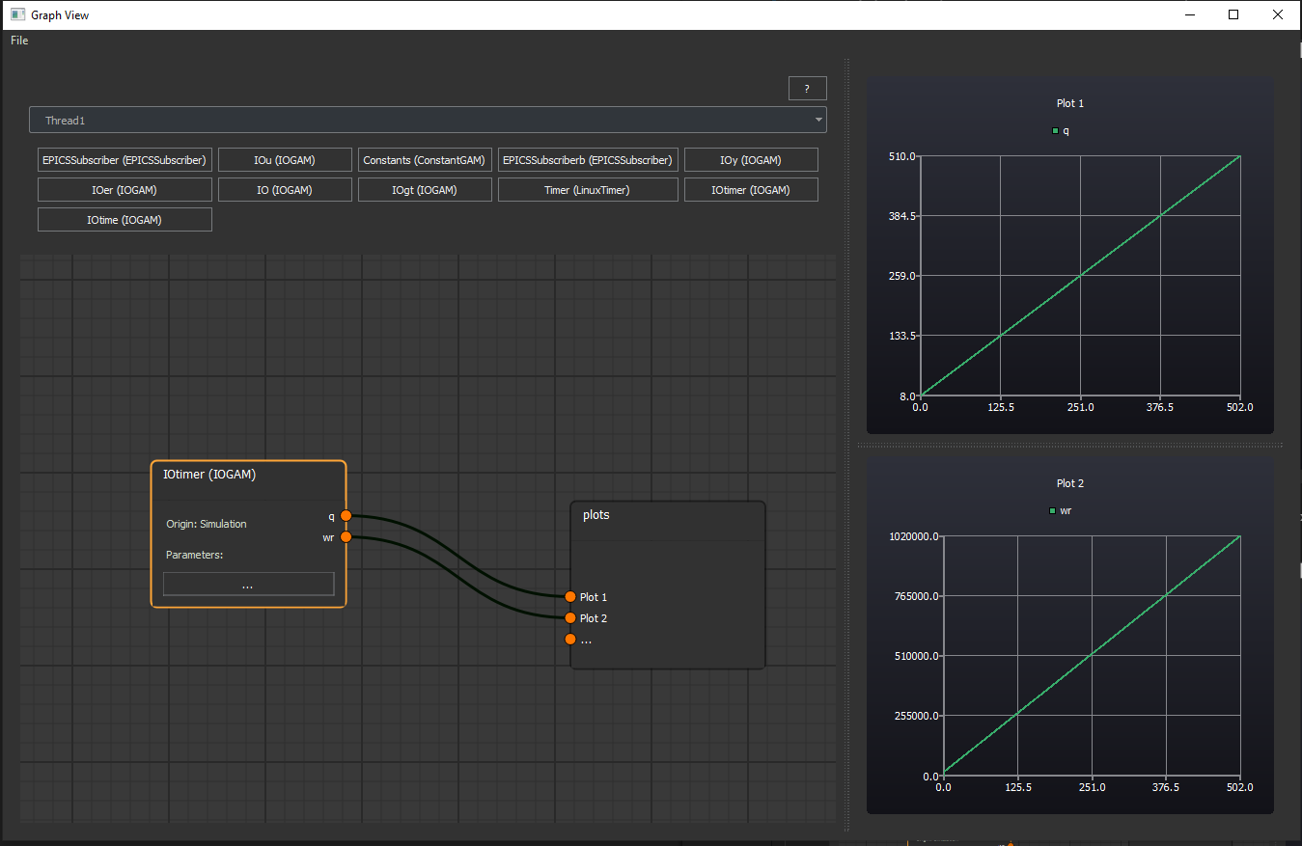Click the wr output port of the IOtimer node
The height and width of the screenshot is (846, 1302).
[346, 536]
